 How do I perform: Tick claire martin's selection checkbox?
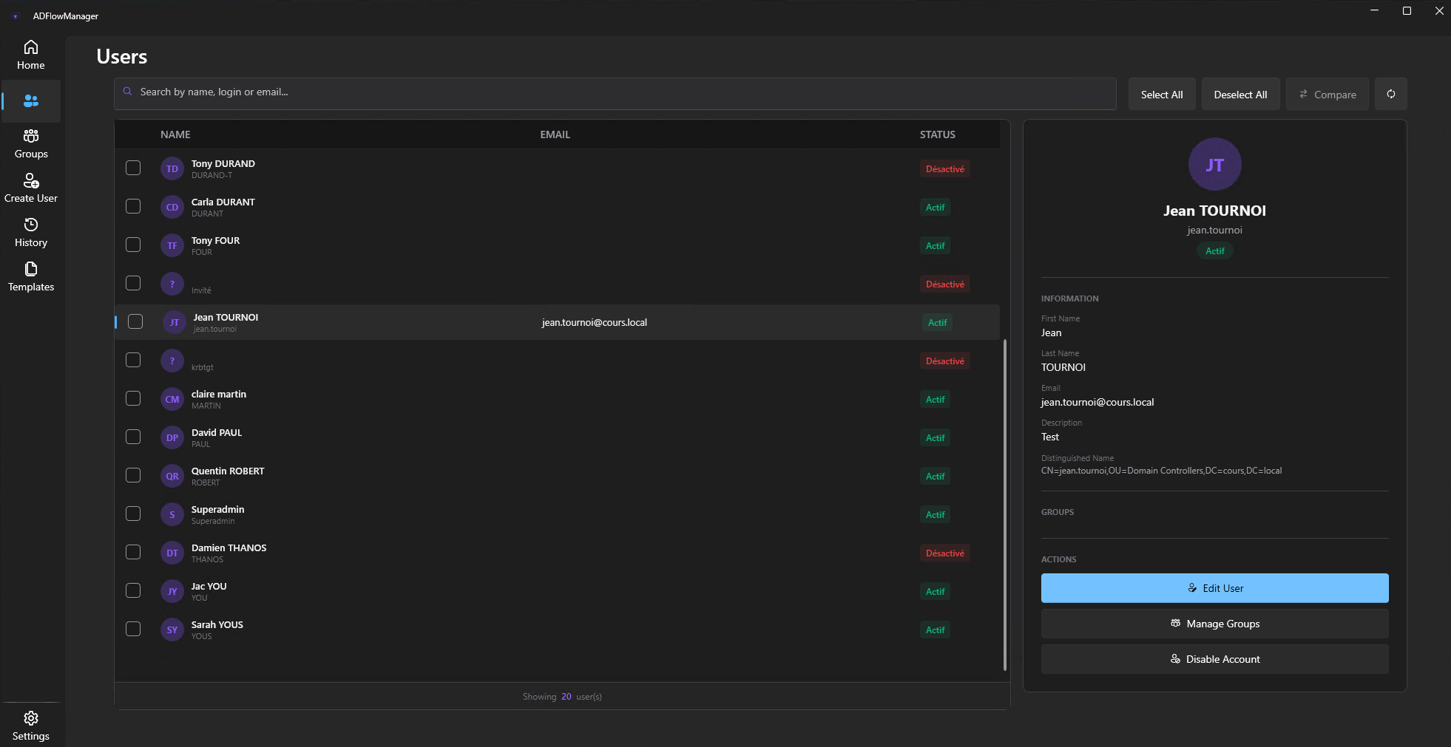pos(133,398)
